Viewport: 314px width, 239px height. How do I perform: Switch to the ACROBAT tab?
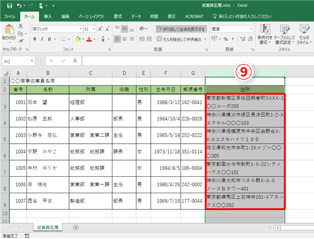click(x=194, y=16)
